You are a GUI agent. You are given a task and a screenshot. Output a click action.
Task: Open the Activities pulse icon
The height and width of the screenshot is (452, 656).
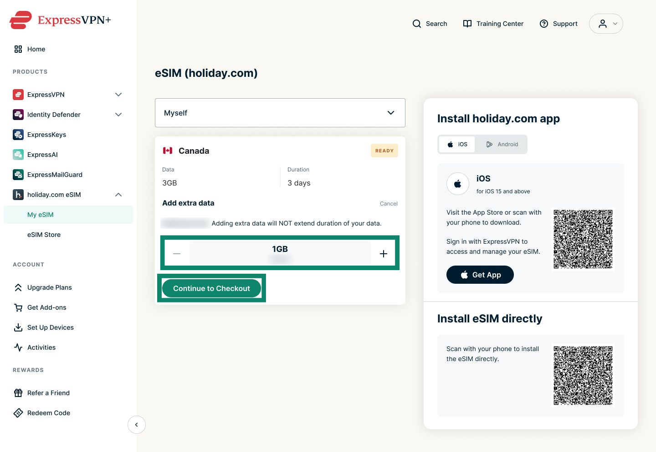tap(18, 347)
